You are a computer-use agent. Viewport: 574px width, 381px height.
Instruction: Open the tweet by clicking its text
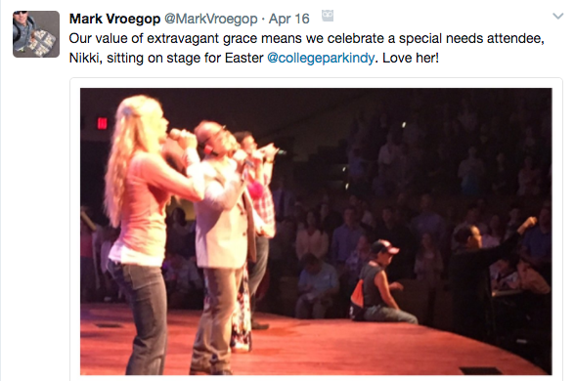[x=307, y=48]
